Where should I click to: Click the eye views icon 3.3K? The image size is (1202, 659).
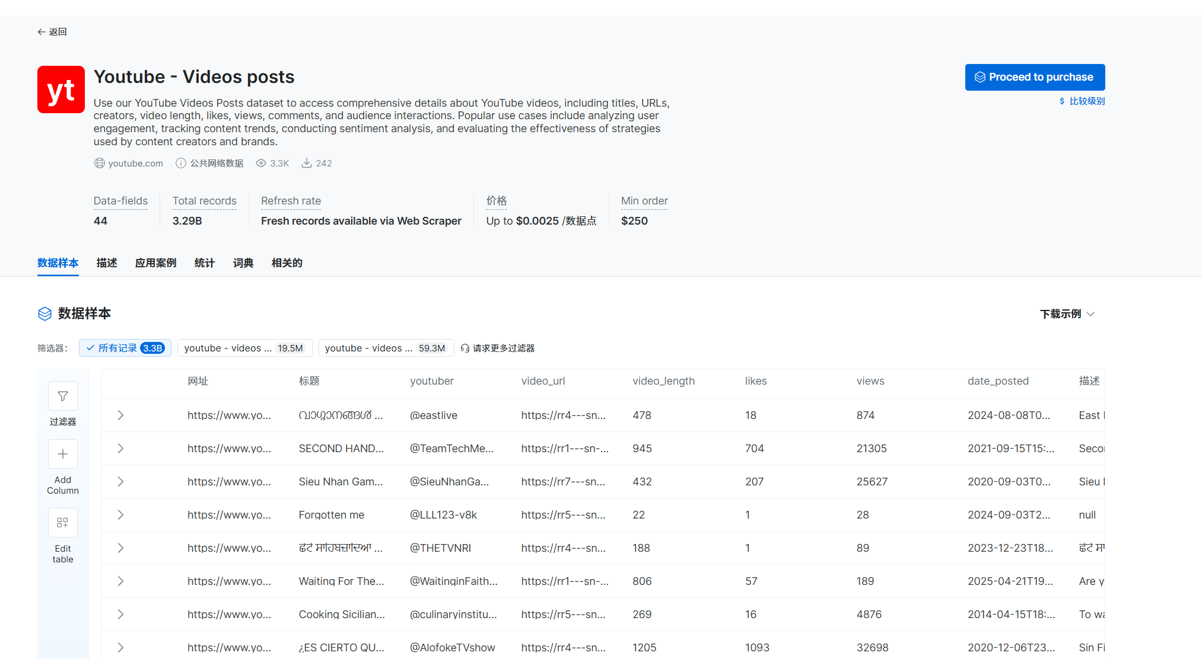(x=261, y=163)
